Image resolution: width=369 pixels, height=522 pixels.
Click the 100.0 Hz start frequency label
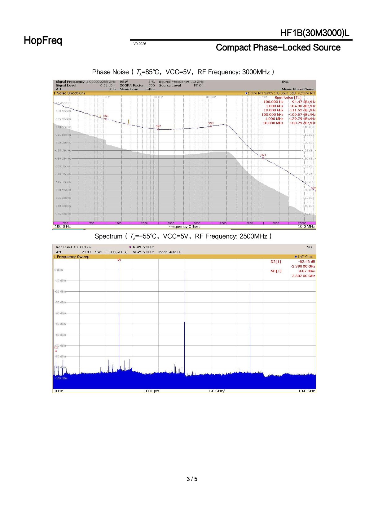(63, 227)
